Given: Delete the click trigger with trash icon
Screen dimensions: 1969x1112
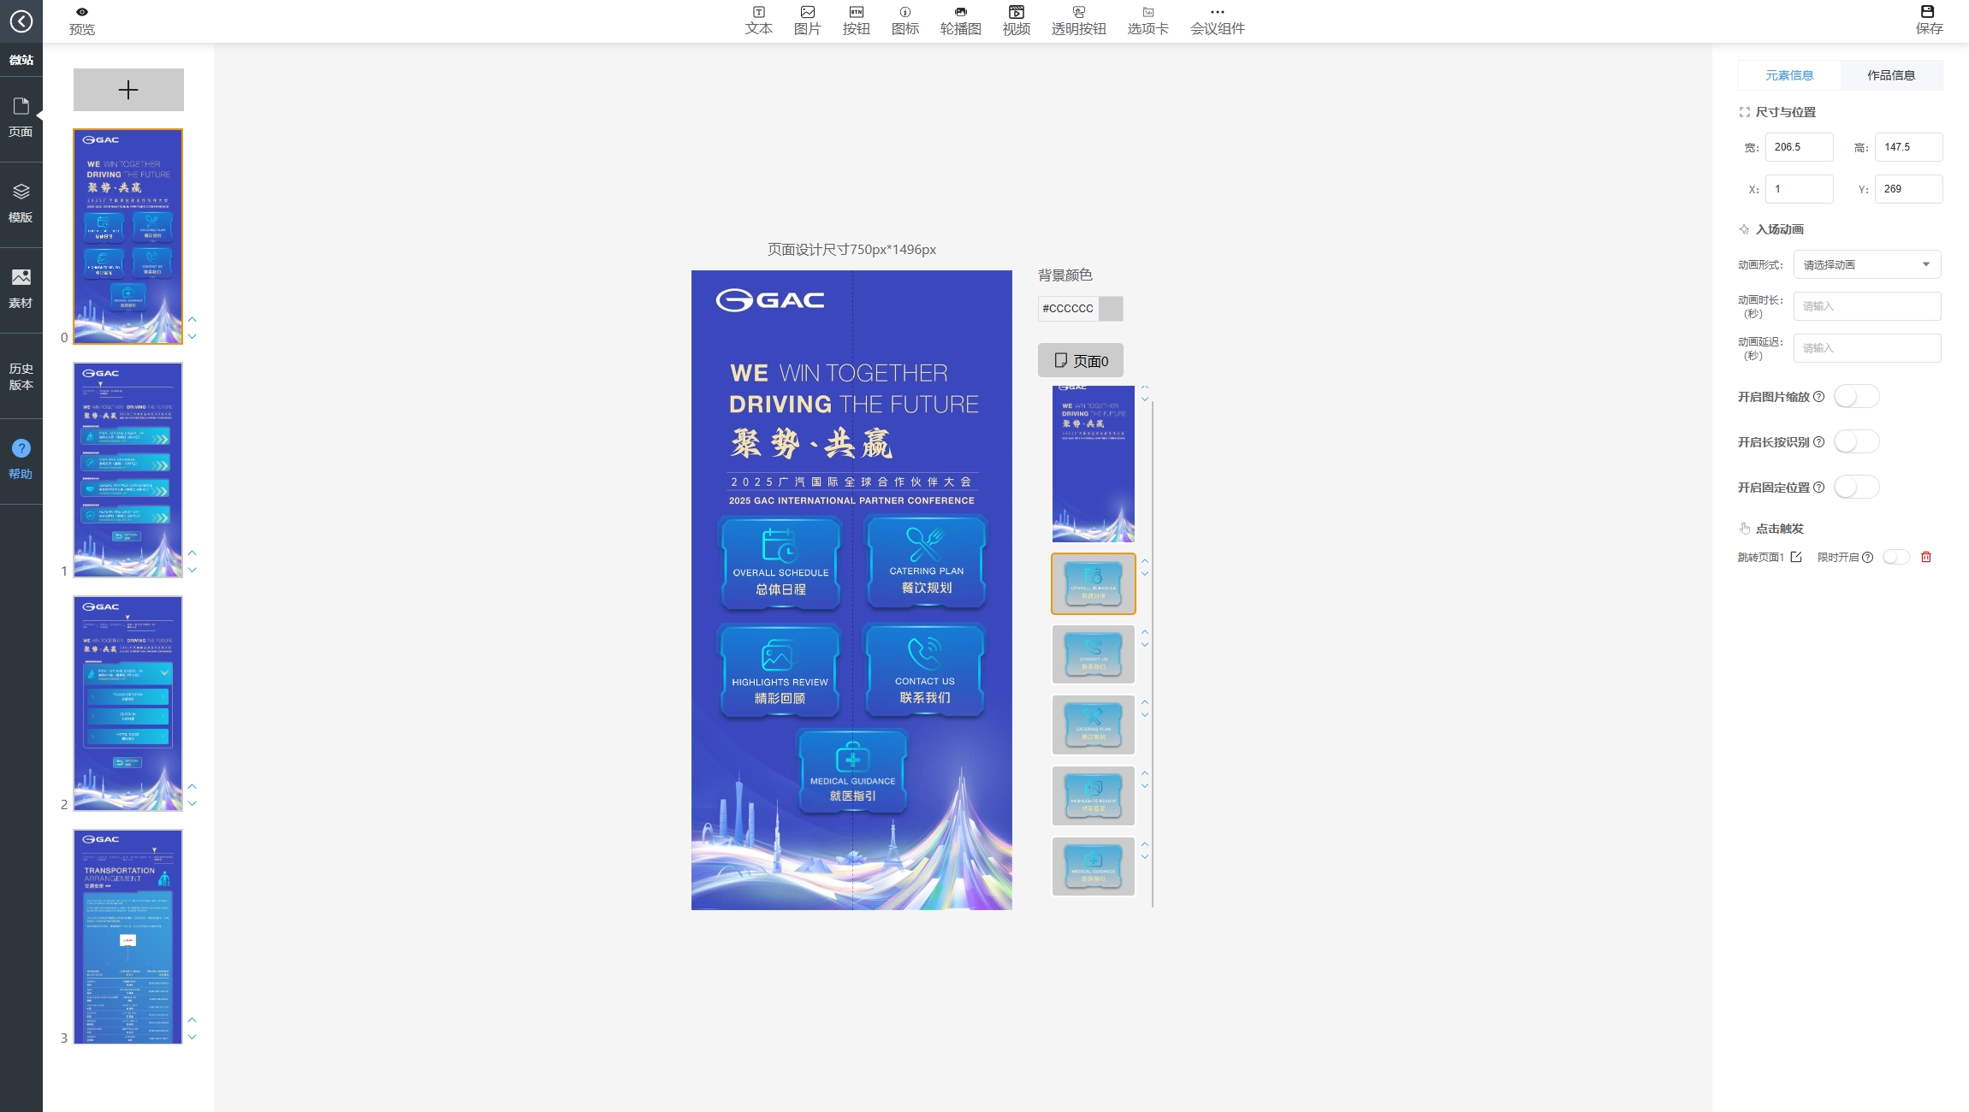Looking at the screenshot, I should (x=1926, y=557).
